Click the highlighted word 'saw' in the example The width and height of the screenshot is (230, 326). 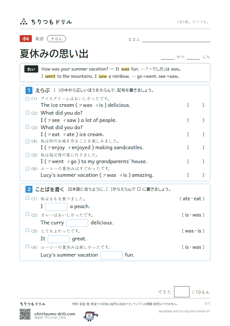103,76
